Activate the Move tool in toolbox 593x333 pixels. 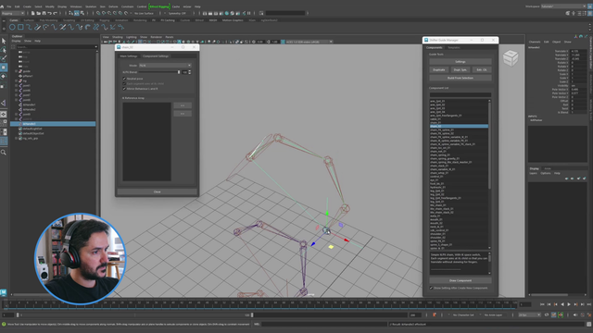coord(4,68)
